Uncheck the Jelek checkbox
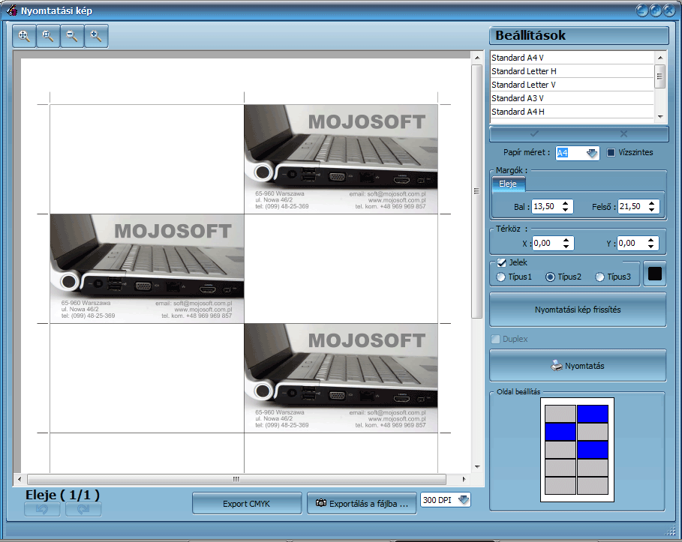 [501, 262]
